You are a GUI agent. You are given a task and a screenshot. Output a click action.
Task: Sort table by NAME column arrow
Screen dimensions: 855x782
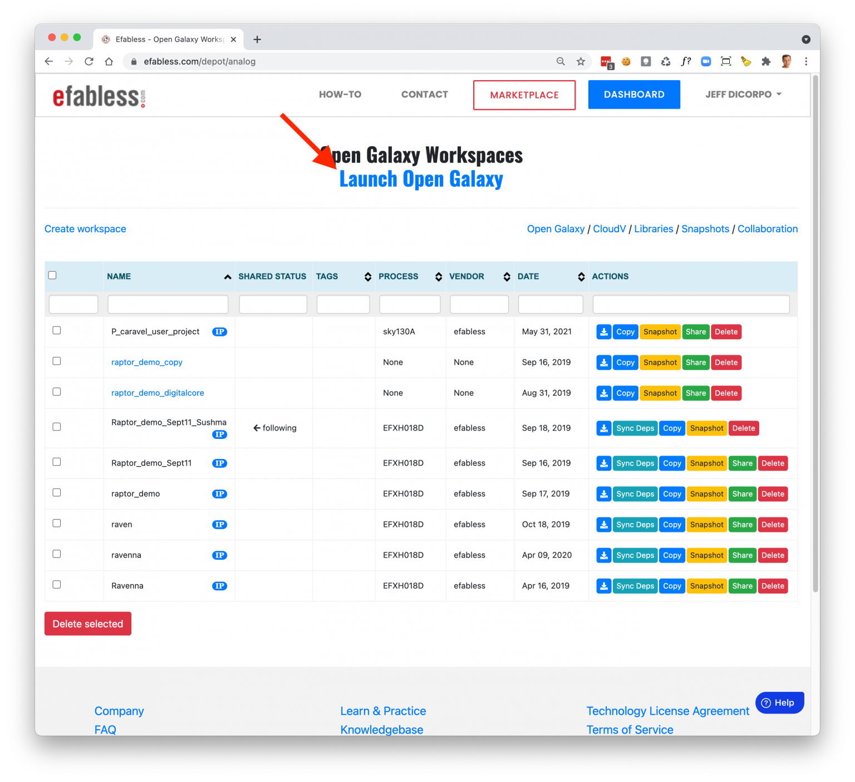pos(228,277)
